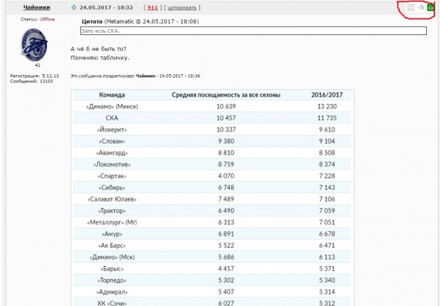The image size is (440, 306).
Task: Click the 7 489 average attendance value
Action: point(226,199)
